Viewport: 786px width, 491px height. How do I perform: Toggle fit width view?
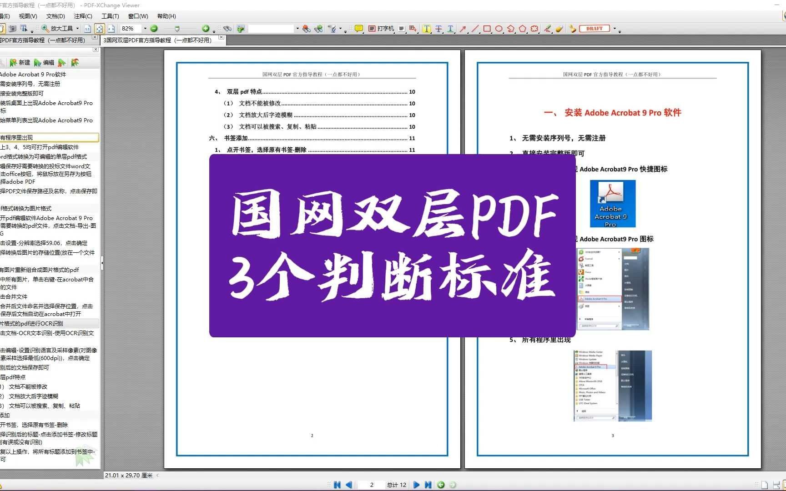[111, 29]
